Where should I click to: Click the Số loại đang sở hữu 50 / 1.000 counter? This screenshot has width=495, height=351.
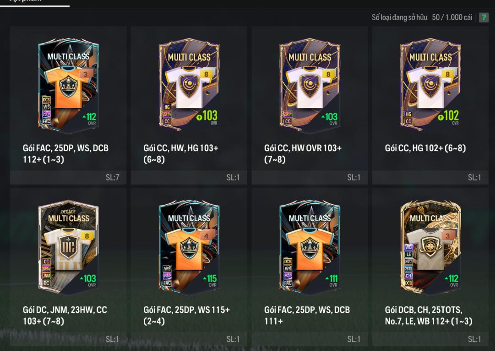(422, 17)
